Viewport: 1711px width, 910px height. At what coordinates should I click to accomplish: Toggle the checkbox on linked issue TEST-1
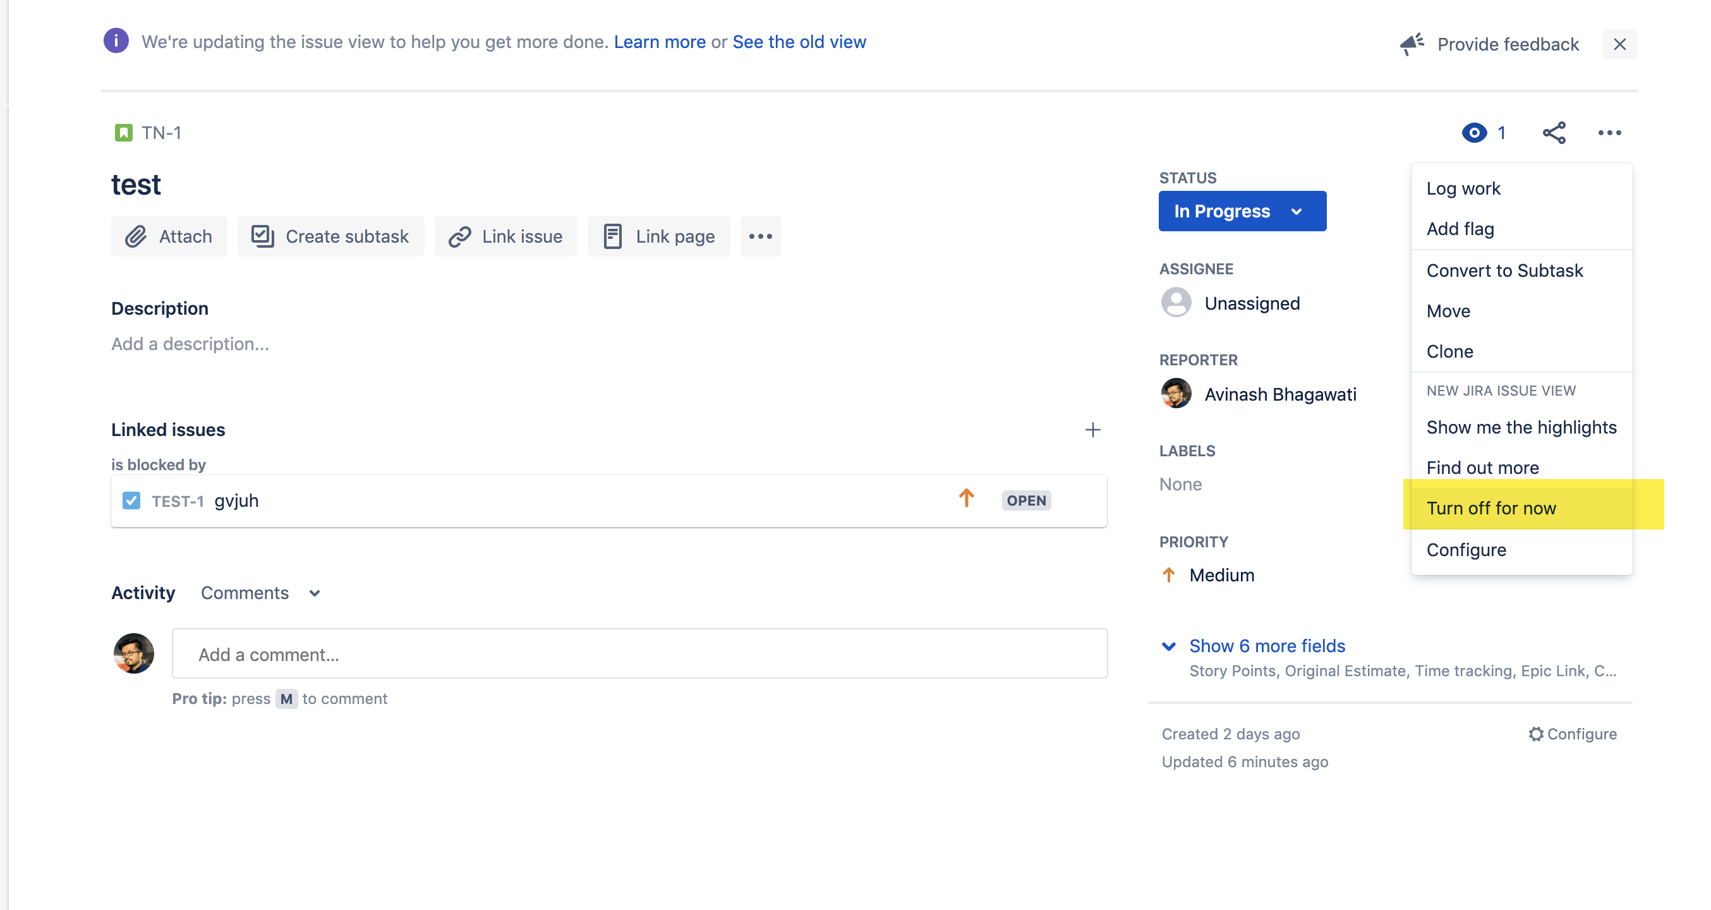coord(131,500)
